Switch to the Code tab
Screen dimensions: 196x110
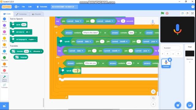[7, 14]
